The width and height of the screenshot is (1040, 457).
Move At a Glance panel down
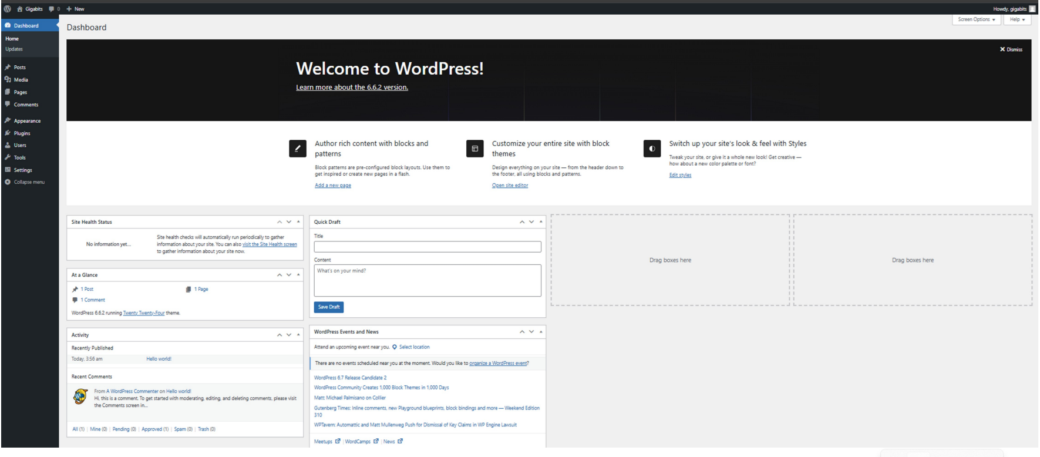coord(289,275)
